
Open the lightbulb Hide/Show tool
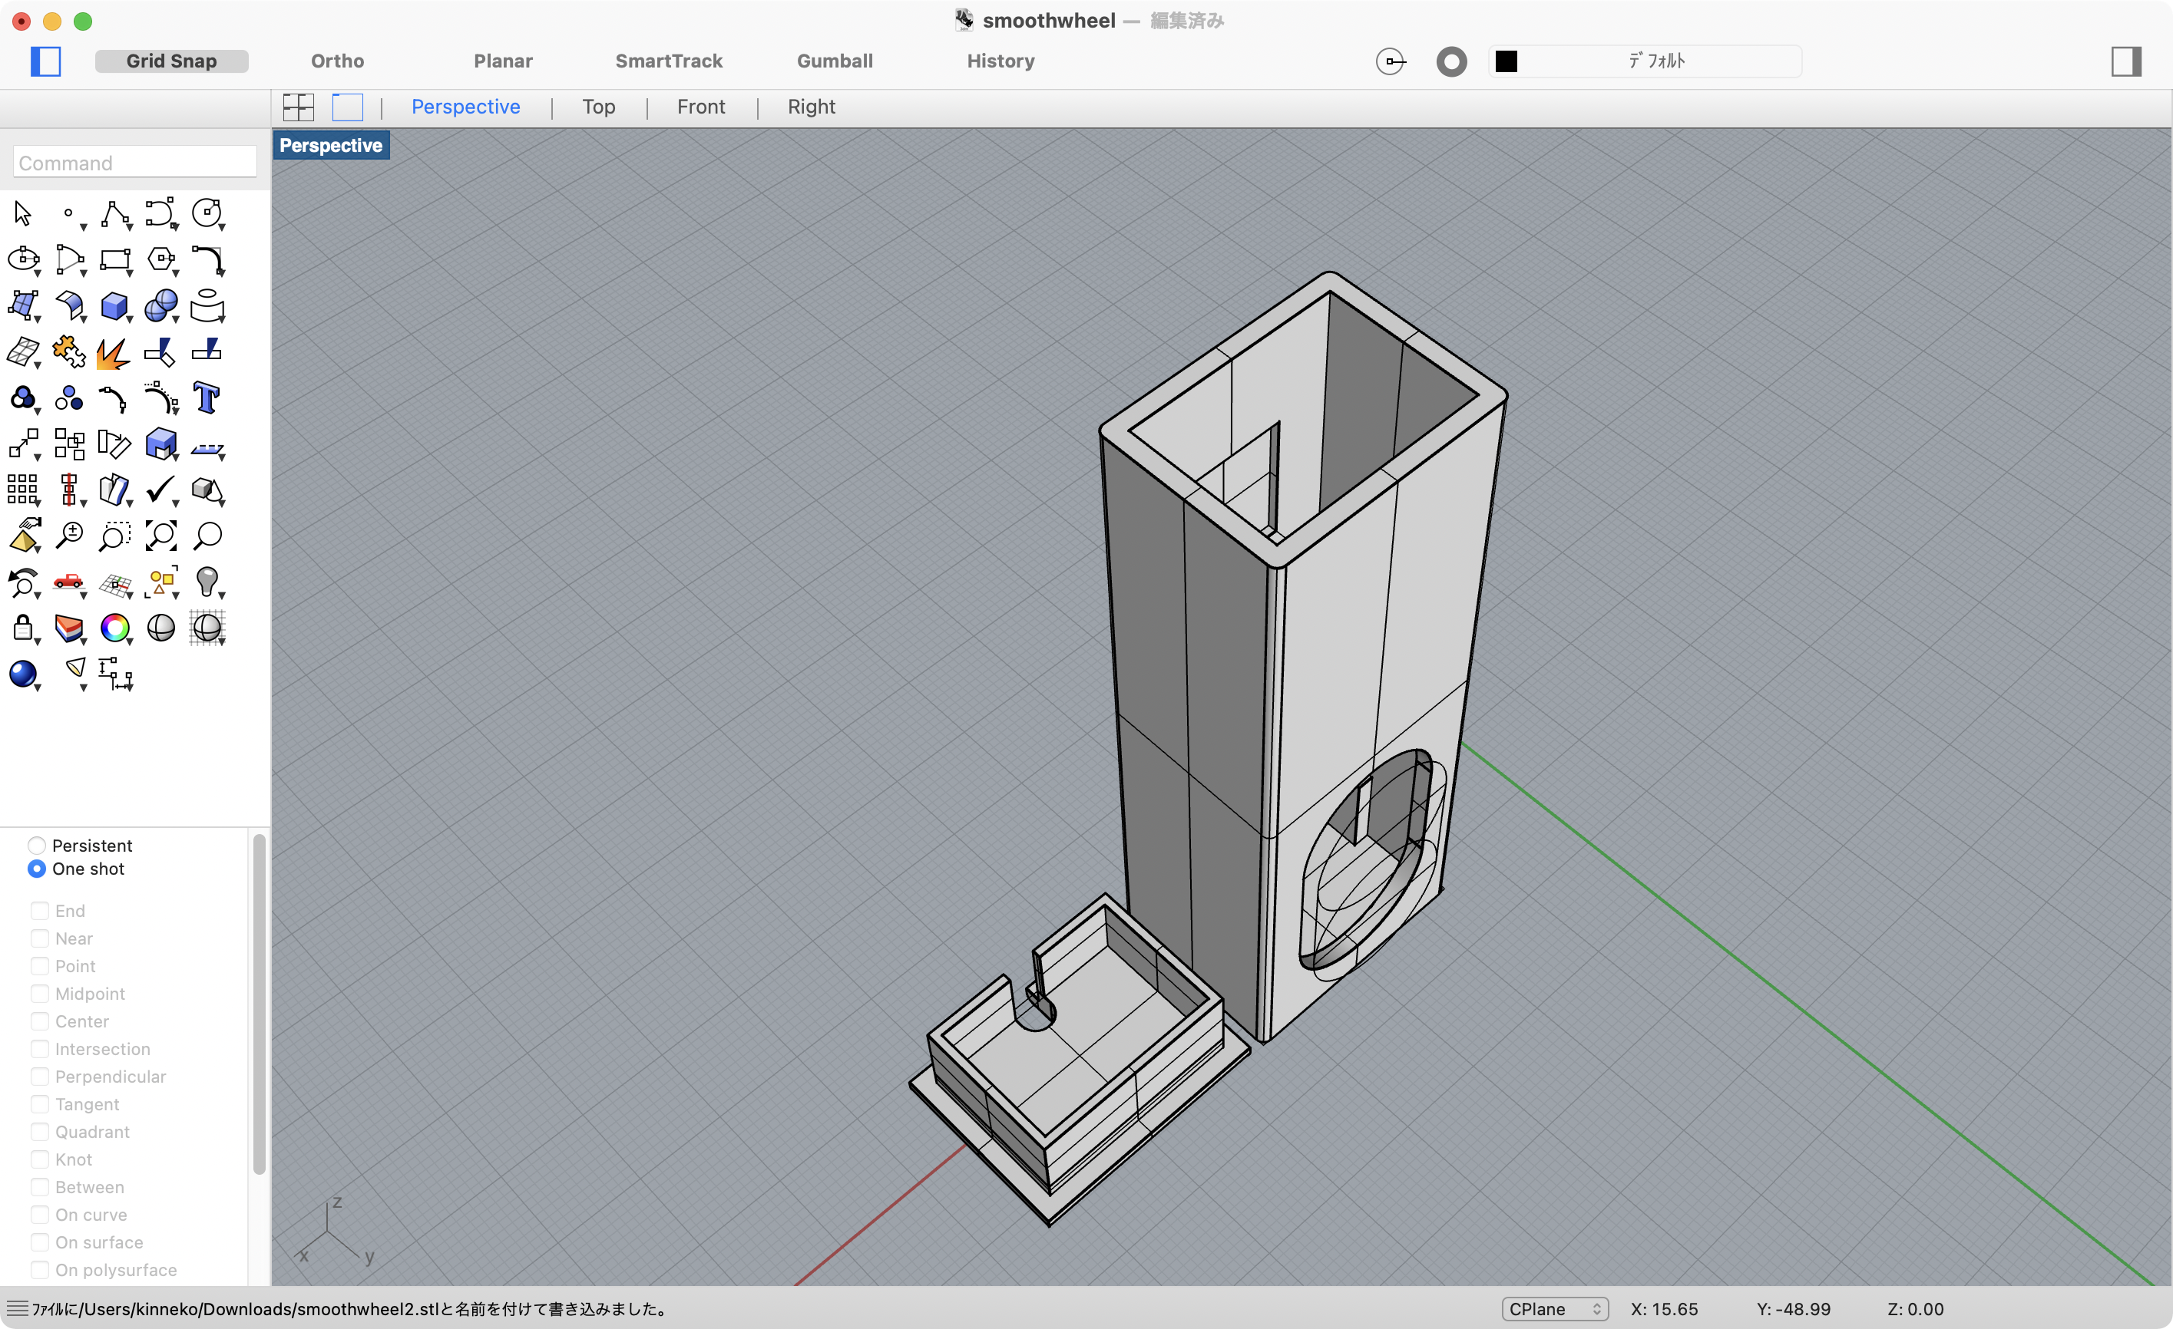point(207,582)
